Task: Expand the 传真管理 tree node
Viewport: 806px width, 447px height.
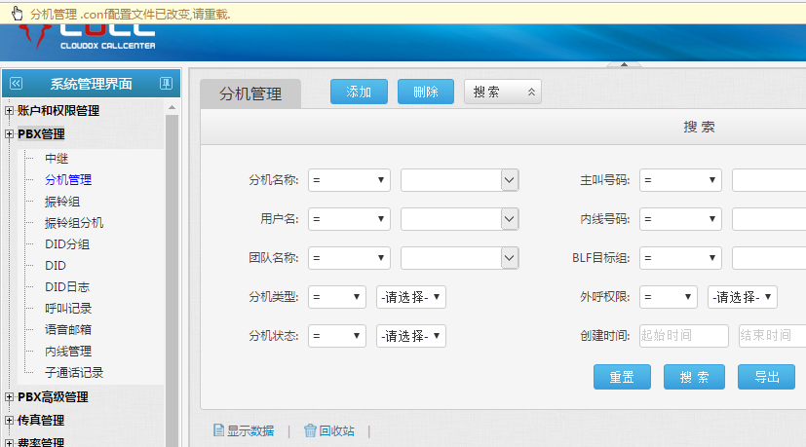Action: [10, 421]
